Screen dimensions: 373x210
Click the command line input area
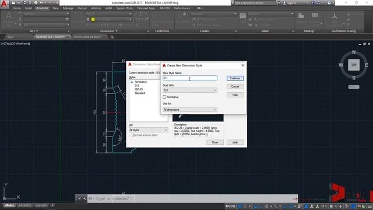tap(192, 198)
